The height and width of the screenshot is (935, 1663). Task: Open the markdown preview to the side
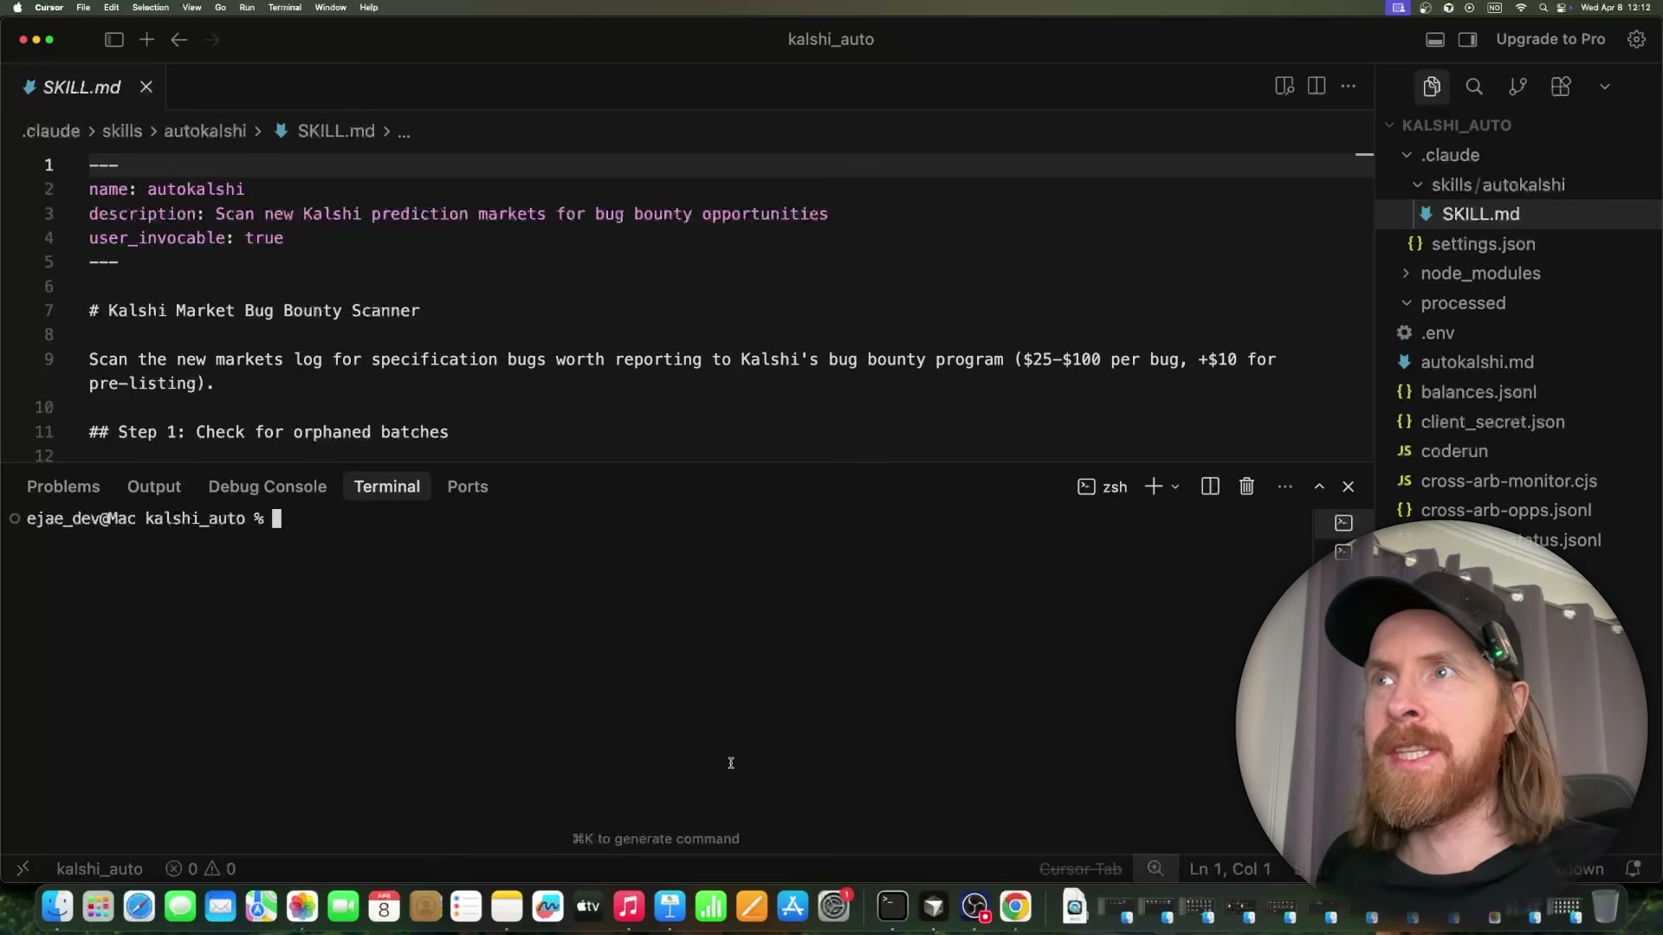pyautogui.click(x=1284, y=87)
